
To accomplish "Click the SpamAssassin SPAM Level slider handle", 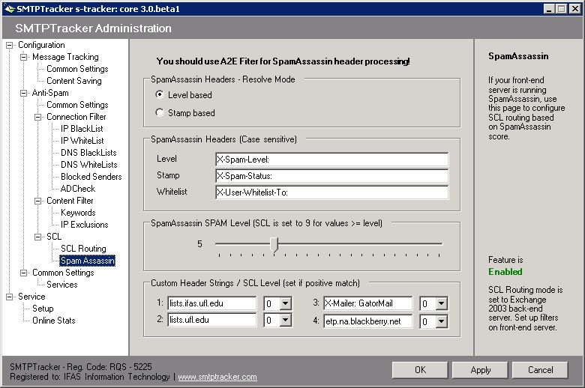I will [x=274, y=244].
